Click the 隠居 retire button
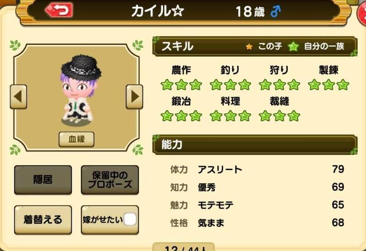This screenshot has width=366, height=251. [x=43, y=180]
